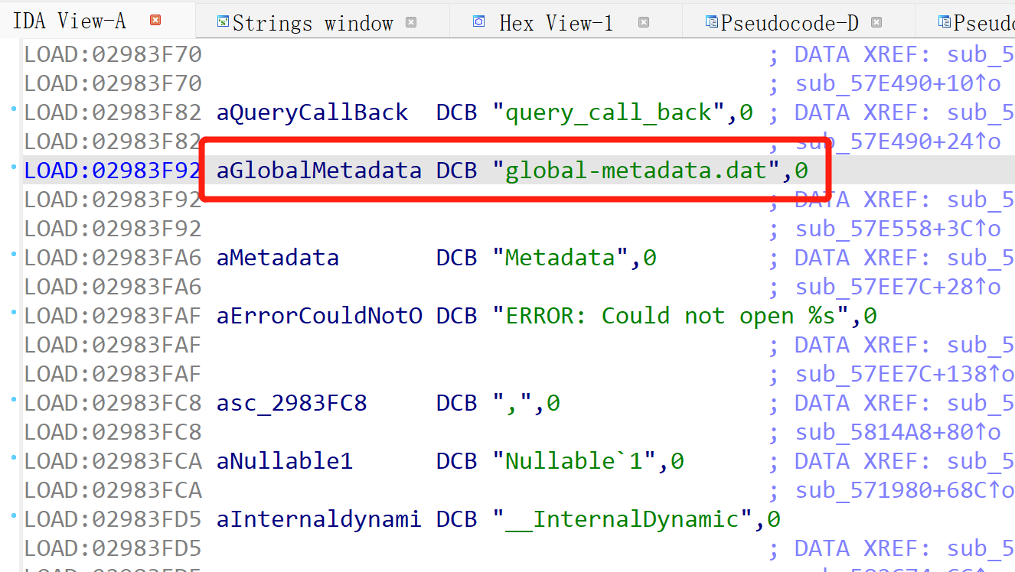
Task: Click the Hex View-1 tab icon
Action: 479,22
